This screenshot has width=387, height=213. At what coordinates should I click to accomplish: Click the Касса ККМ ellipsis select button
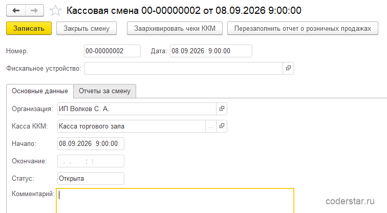[x=211, y=126]
